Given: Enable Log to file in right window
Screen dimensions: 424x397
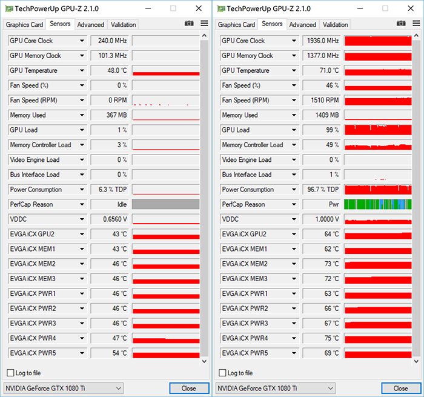Looking at the screenshot, I should (x=222, y=373).
